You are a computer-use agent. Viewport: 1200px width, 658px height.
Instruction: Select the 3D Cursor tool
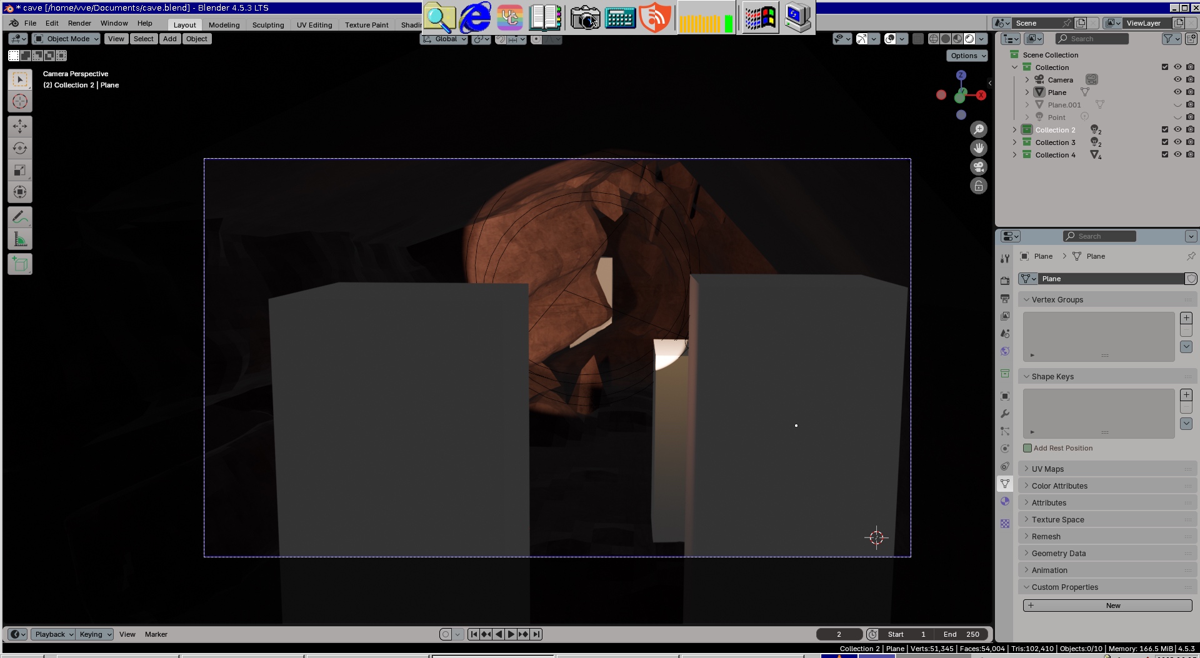point(20,101)
